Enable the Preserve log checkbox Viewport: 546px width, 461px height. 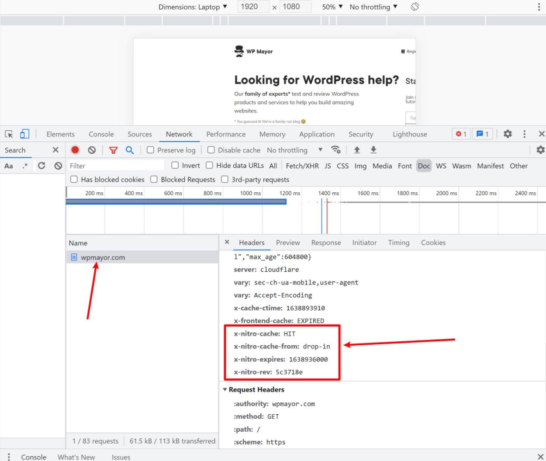pyautogui.click(x=150, y=150)
